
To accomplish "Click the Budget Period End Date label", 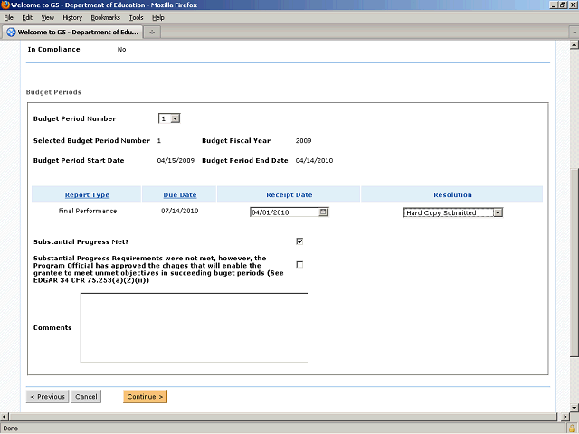I will [x=245, y=161].
